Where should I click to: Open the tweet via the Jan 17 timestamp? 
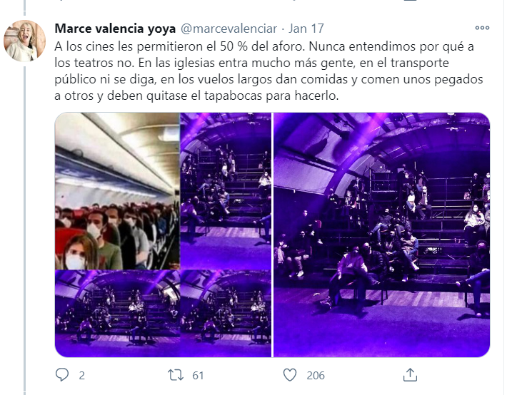[x=306, y=29]
